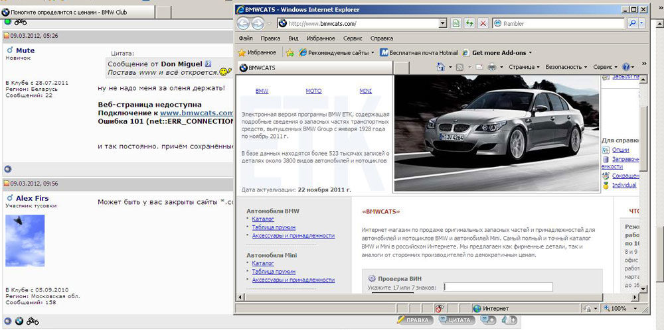Open Бесплатная почта Hotmail favorites link

pyautogui.click(x=418, y=53)
